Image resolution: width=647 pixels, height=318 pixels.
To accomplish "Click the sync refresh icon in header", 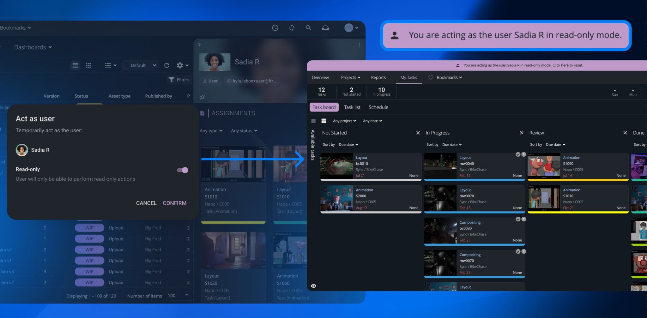I will [x=292, y=28].
